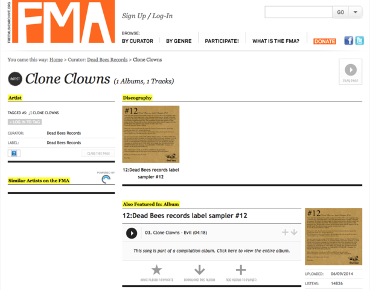Click the FMA orange logo
The width and height of the screenshot is (370, 290).
pos(63,22)
